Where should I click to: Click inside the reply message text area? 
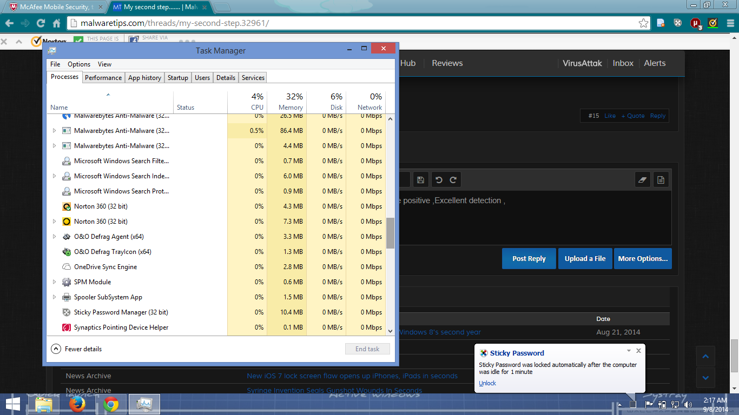535,217
